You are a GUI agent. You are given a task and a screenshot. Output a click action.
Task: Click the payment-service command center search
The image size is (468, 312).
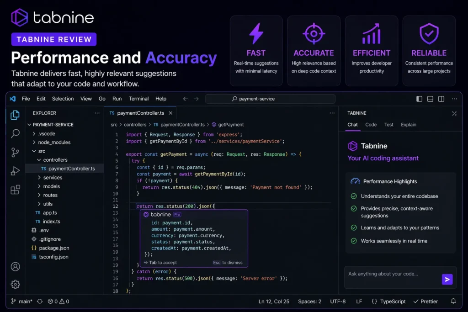pyautogui.click(x=270, y=99)
